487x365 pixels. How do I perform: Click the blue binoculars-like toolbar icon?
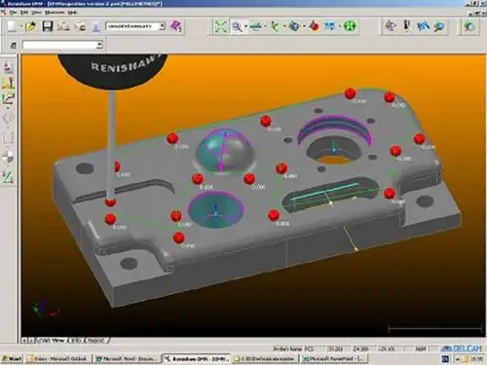pos(423,26)
